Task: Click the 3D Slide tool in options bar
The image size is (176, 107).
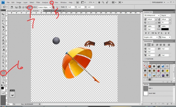Action: pyautogui.click(x=26, y=7)
